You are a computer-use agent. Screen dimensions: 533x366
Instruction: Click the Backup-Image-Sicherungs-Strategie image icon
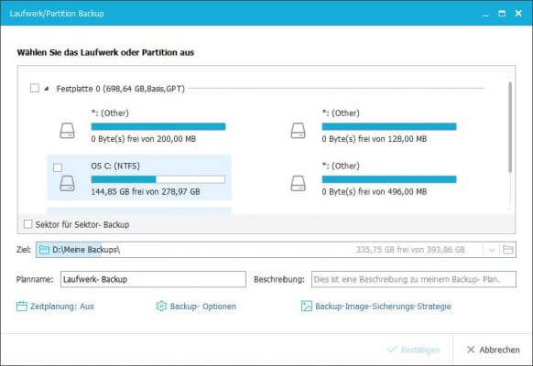click(306, 307)
